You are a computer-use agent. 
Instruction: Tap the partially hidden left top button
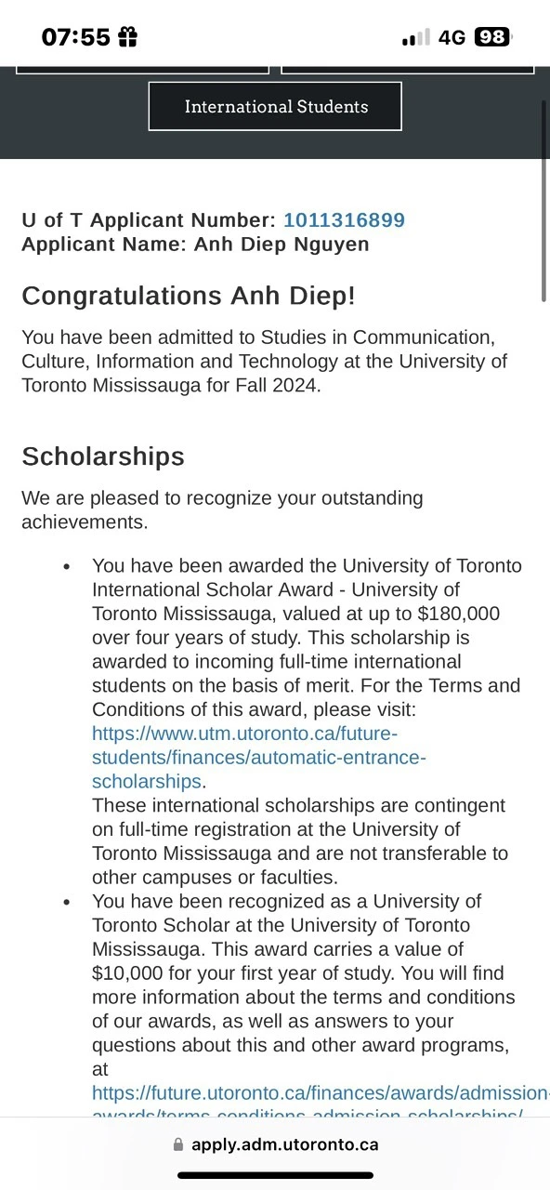click(x=142, y=70)
